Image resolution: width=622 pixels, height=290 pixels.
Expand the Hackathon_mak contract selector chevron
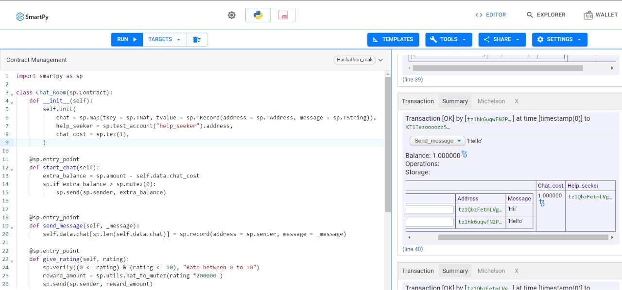[380, 60]
